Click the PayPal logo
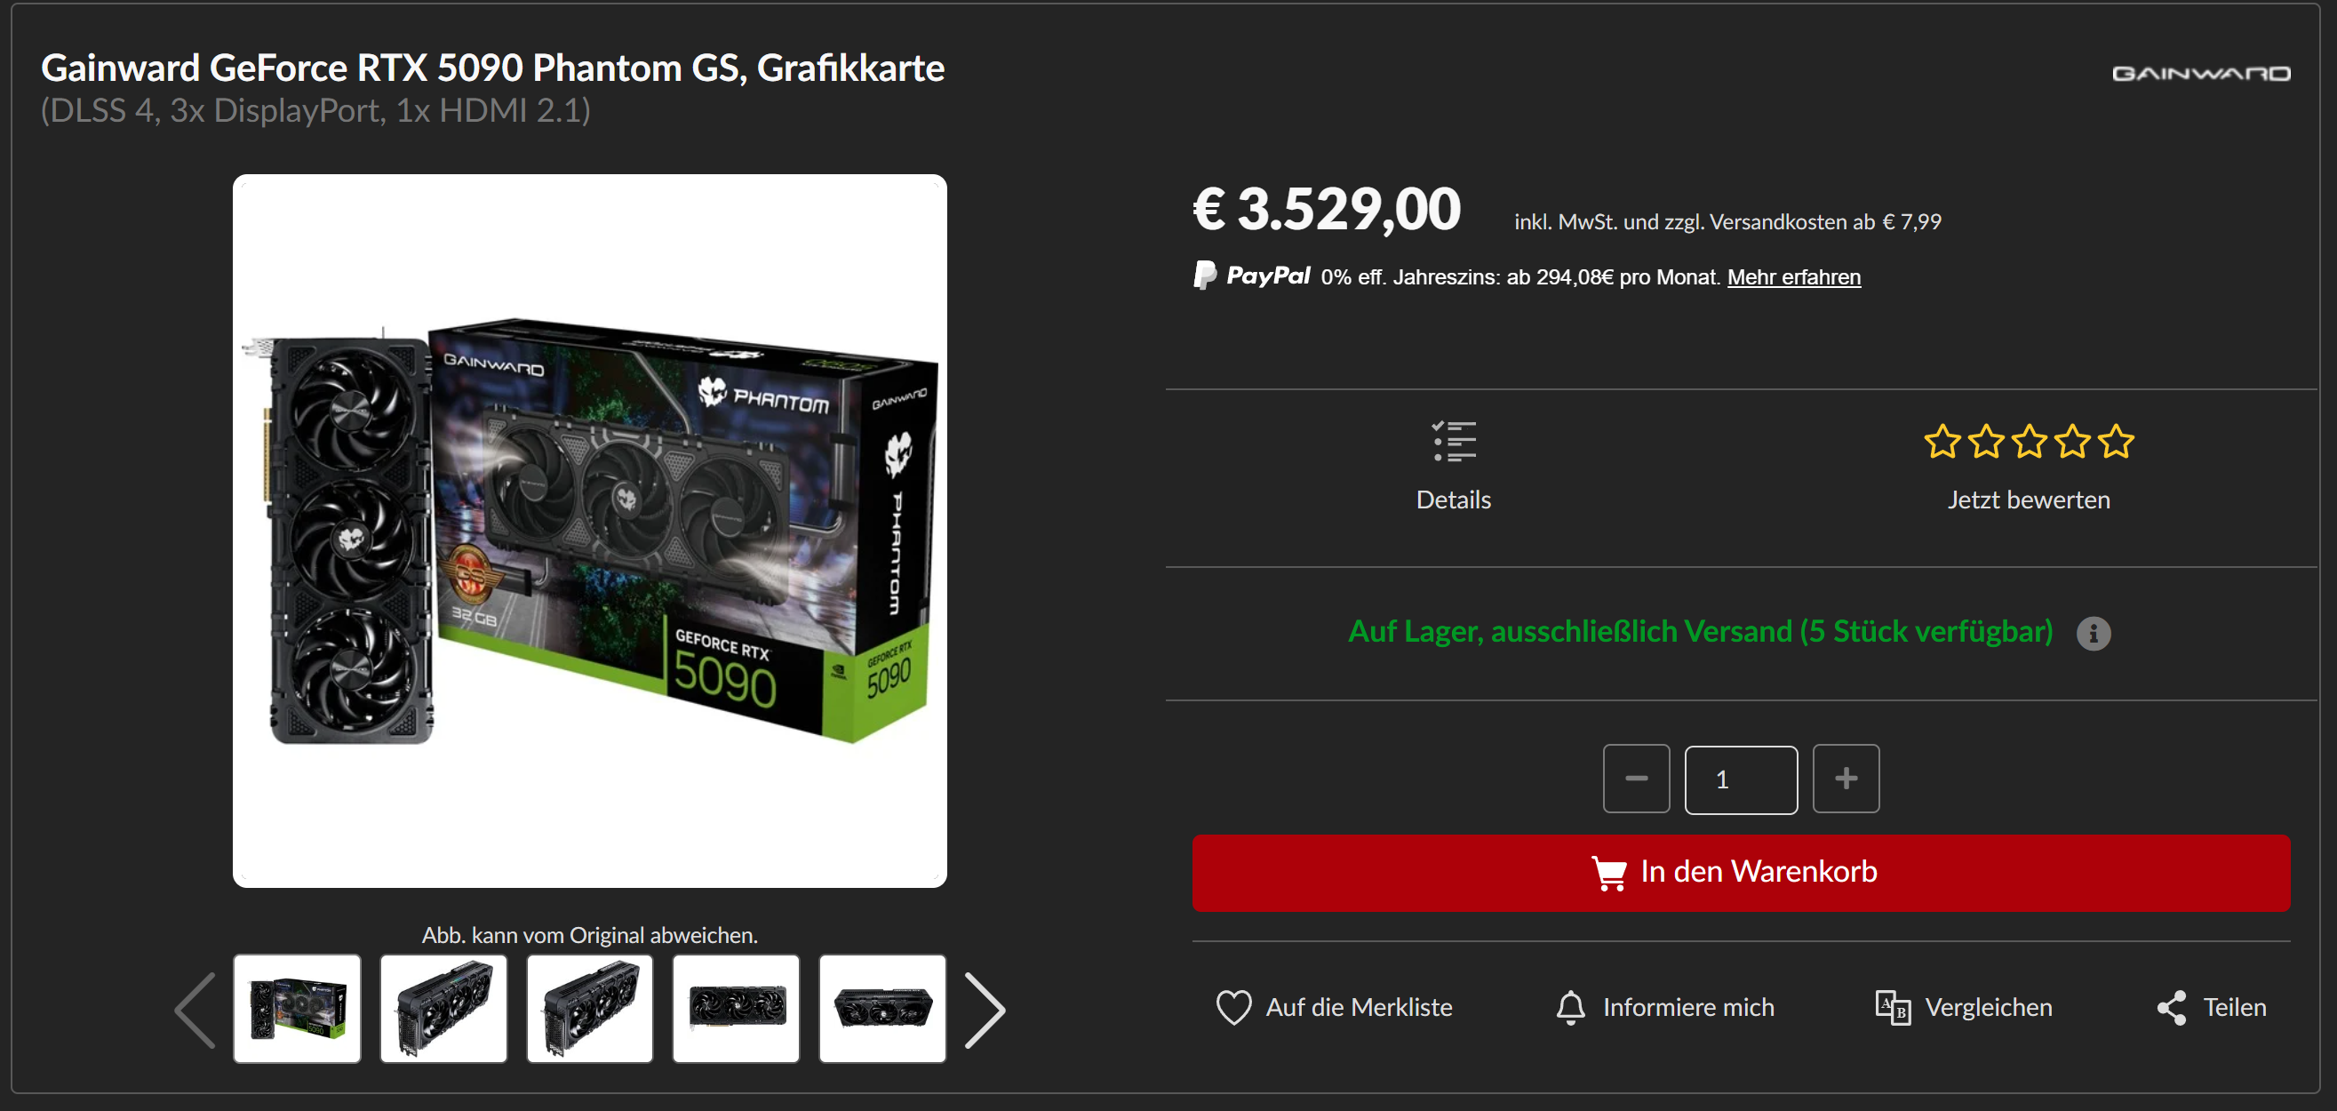The height and width of the screenshot is (1111, 2337). coord(1251,275)
